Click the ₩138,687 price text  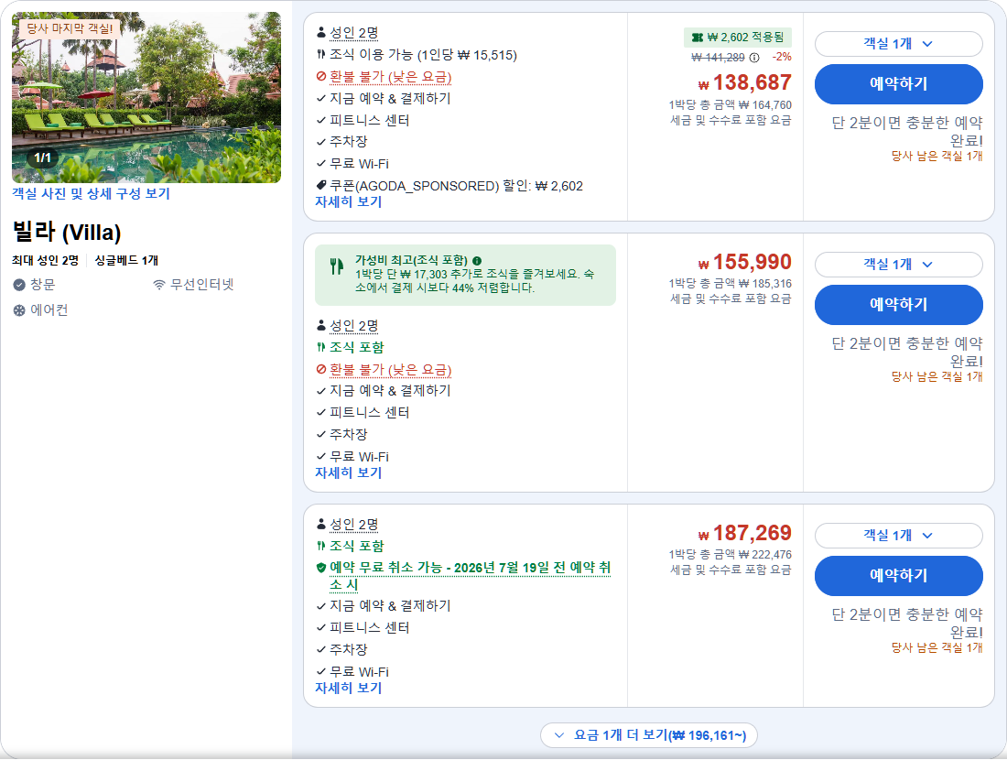click(x=745, y=82)
